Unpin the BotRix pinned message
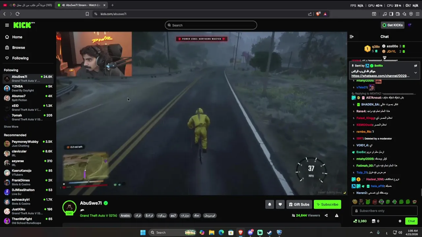 (415, 66)
